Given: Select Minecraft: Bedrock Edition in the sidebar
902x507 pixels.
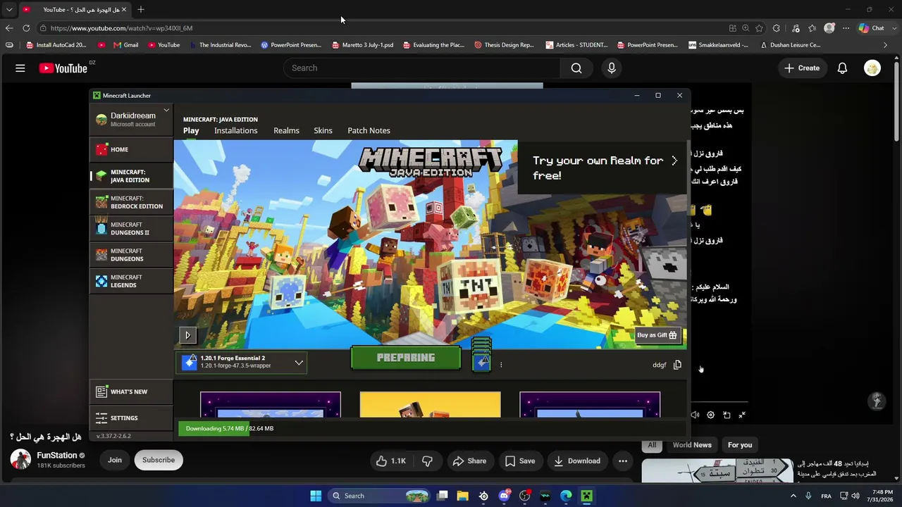Looking at the screenshot, I should click(x=131, y=202).
